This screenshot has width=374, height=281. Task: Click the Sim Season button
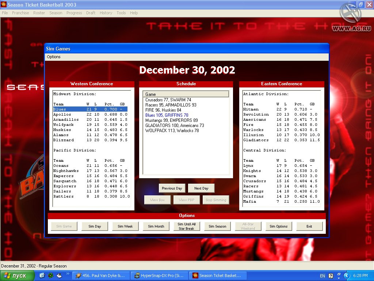[217, 226]
